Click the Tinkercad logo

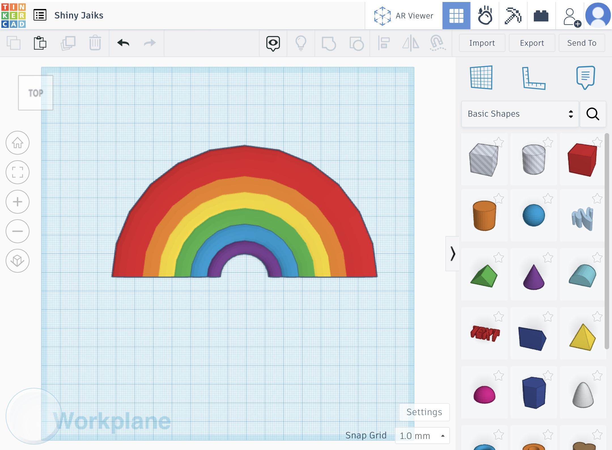[x=13, y=15]
